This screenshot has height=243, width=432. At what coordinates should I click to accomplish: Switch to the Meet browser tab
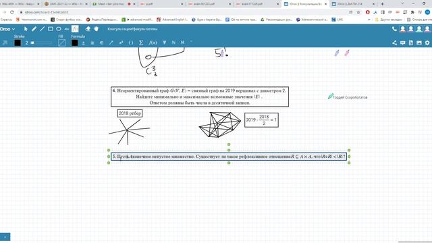point(114,4)
